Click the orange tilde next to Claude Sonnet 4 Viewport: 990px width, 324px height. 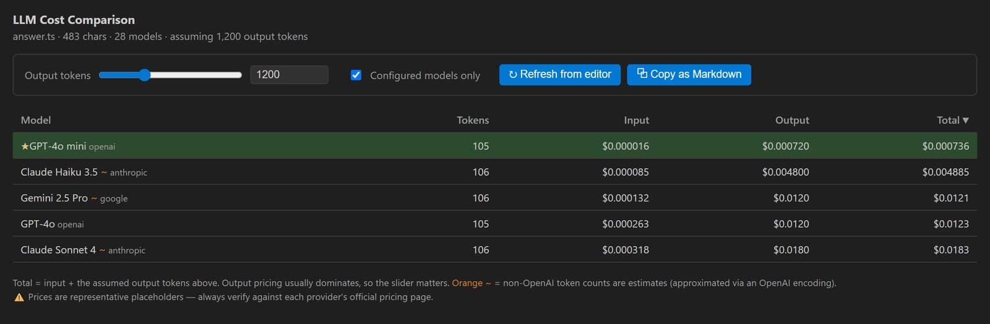coord(102,250)
